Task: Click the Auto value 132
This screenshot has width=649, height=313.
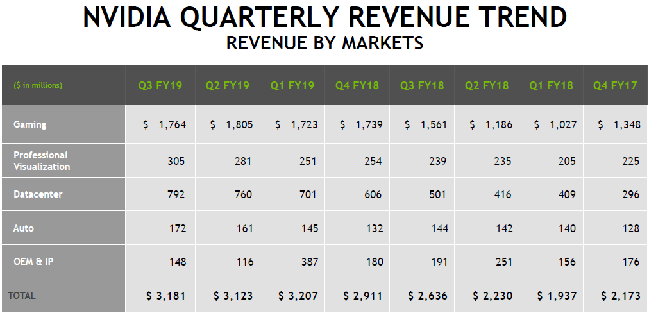Action: tap(374, 228)
